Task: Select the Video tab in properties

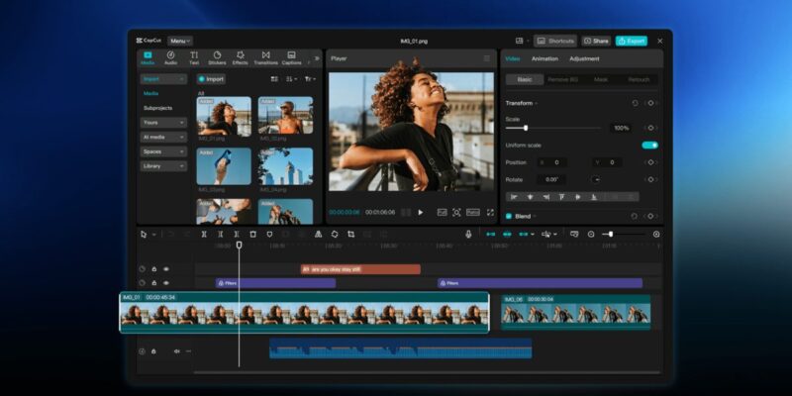Action: tap(512, 58)
